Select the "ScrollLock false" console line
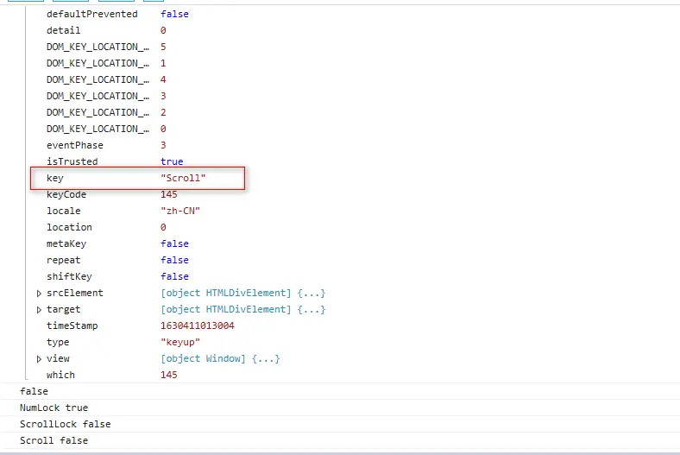Image resolution: width=680 pixels, height=455 pixels. point(65,425)
